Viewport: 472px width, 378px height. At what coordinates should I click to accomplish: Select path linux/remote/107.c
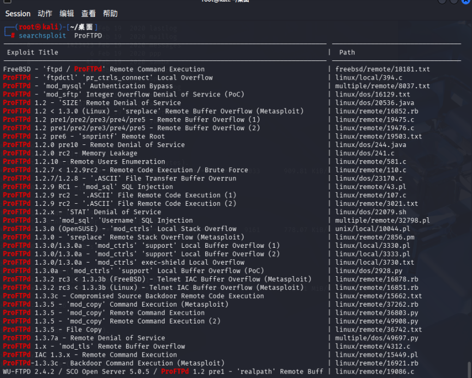(371, 196)
